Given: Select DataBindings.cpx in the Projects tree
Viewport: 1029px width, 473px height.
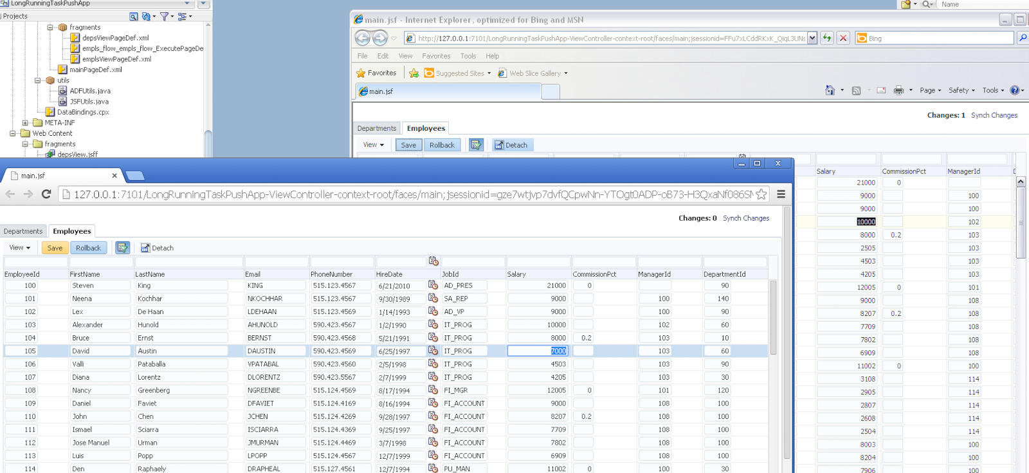Looking at the screenshot, I should tap(82, 112).
